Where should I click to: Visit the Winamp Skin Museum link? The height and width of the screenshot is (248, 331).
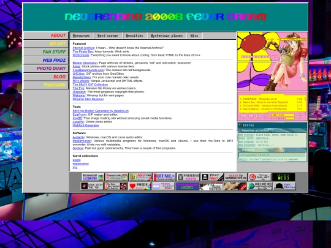click(x=88, y=99)
